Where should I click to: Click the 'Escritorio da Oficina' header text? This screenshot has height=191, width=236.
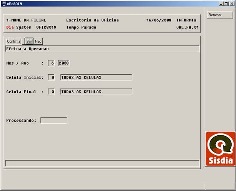(x=93, y=20)
